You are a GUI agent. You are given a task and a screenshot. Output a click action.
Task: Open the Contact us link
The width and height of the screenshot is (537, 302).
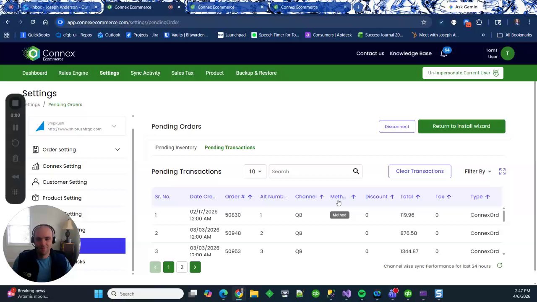click(370, 53)
